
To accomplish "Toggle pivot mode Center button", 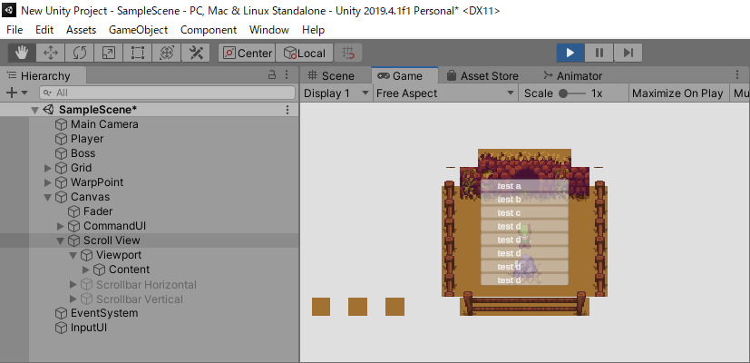I will tap(247, 53).
